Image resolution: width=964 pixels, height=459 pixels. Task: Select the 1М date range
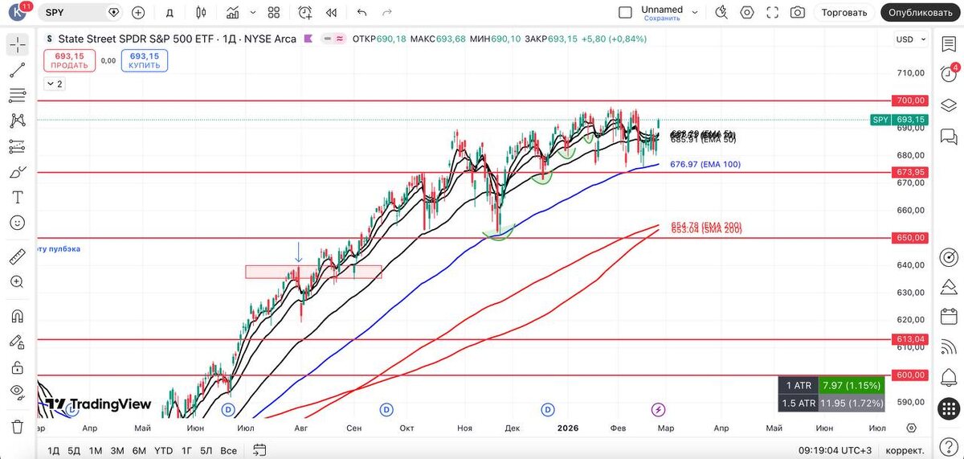[x=96, y=450]
